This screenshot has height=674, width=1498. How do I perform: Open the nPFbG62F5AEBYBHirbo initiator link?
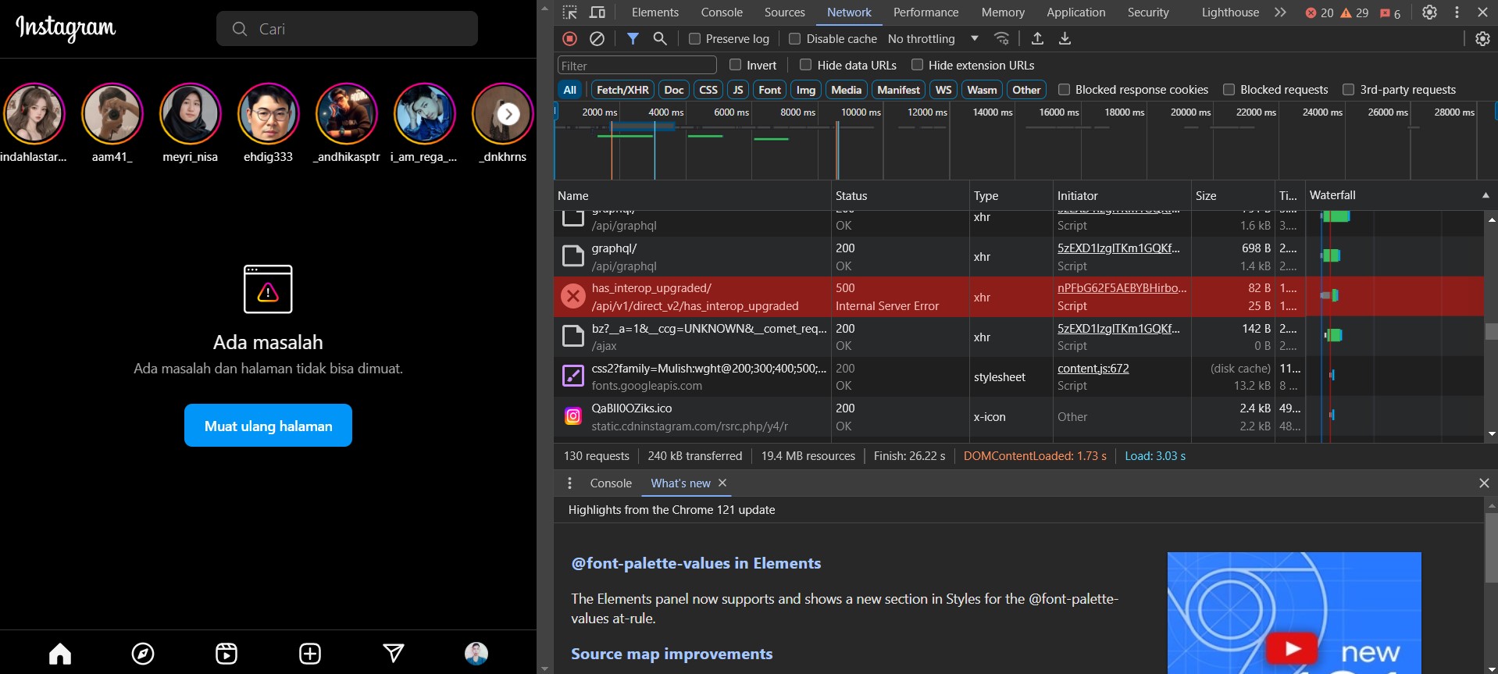(1122, 288)
